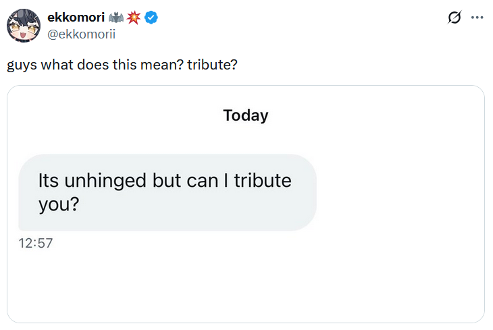The image size is (493, 330).
Task: Click the grey message bubble's right edge
Action: (x=313, y=192)
